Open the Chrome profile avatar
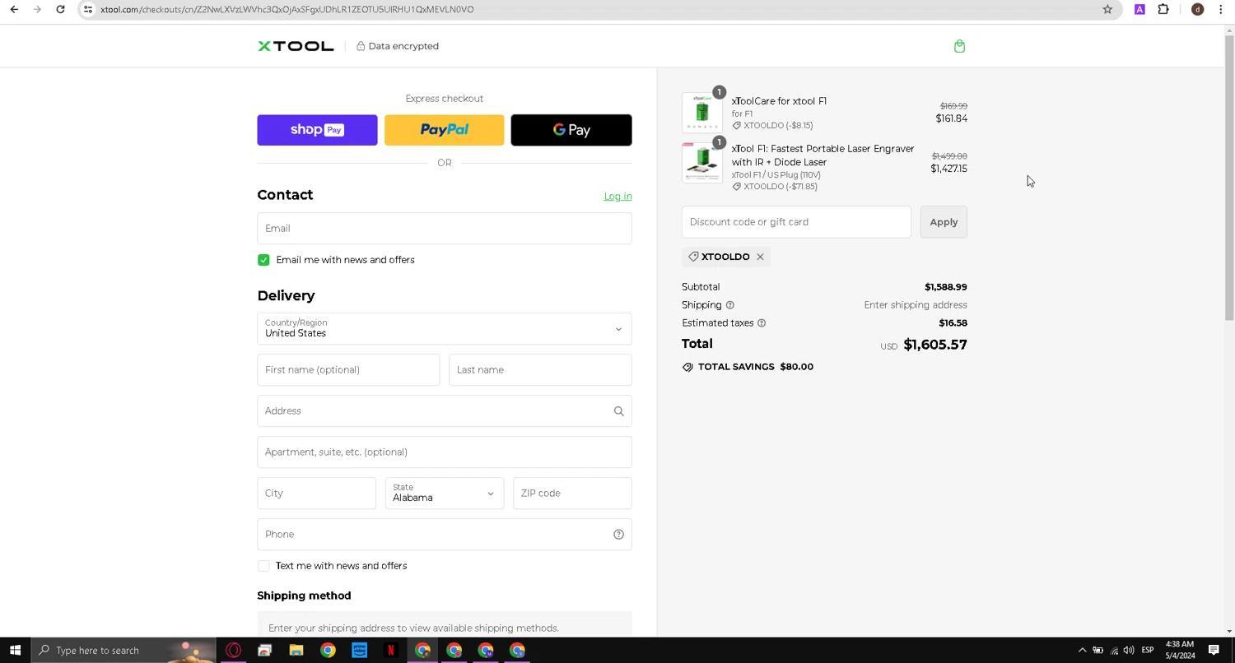This screenshot has width=1235, height=663. (x=1197, y=9)
